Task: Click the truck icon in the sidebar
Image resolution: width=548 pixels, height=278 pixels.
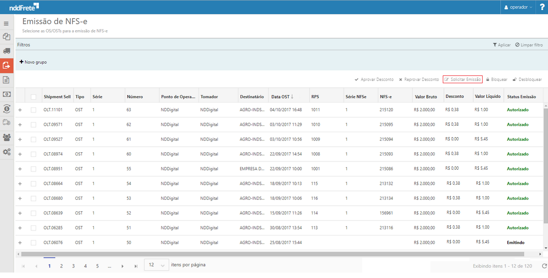Action: tap(6, 51)
